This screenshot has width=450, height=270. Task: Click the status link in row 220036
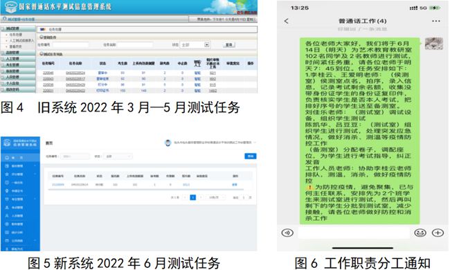[x=102, y=85]
